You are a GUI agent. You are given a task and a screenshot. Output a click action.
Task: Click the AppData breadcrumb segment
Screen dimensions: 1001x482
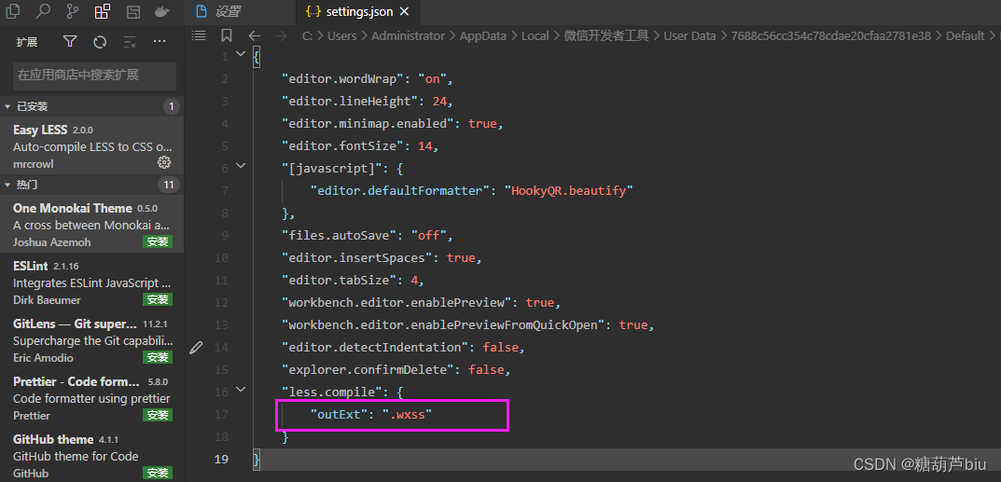pos(482,35)
